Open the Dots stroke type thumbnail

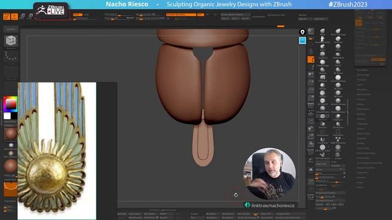pyautogui.click(x=11, y=57)
